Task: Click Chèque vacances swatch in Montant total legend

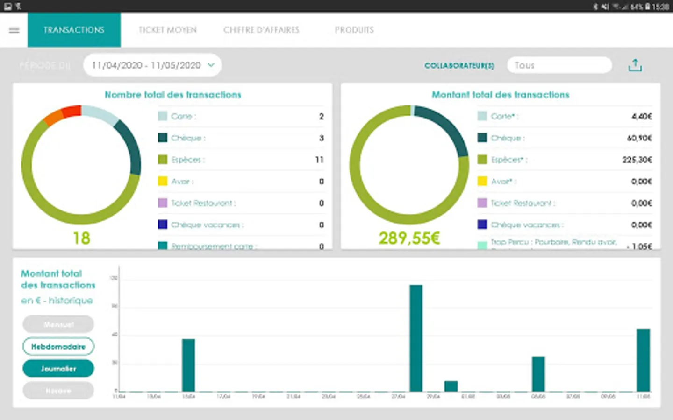Action: pos(482,224)
